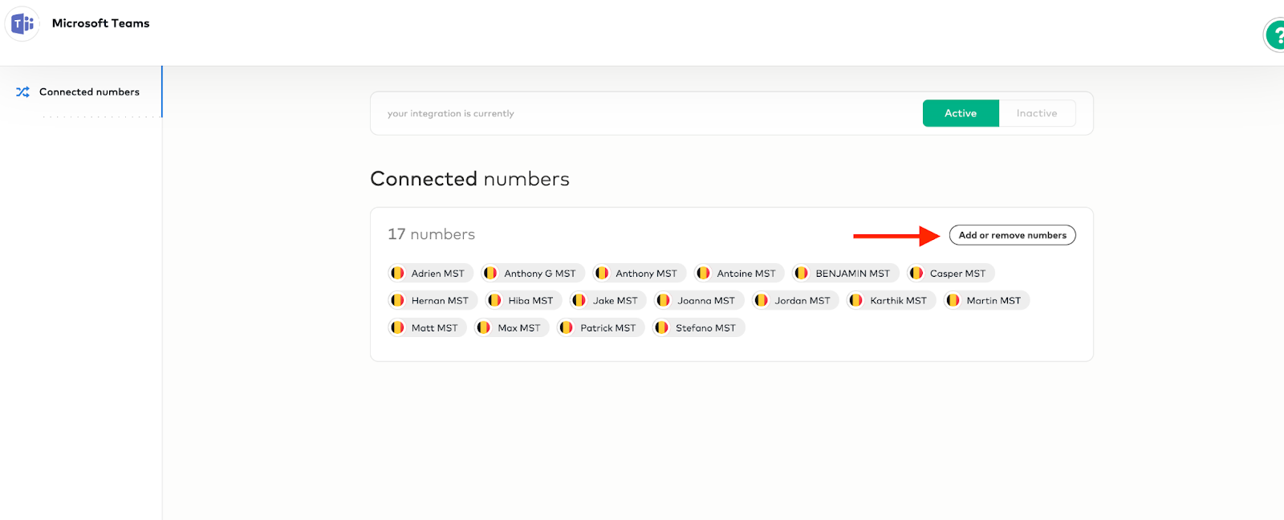Select the Hernan MST number label
The width and height of the screenshot is (1284, 520).
(x=440, y=301)
